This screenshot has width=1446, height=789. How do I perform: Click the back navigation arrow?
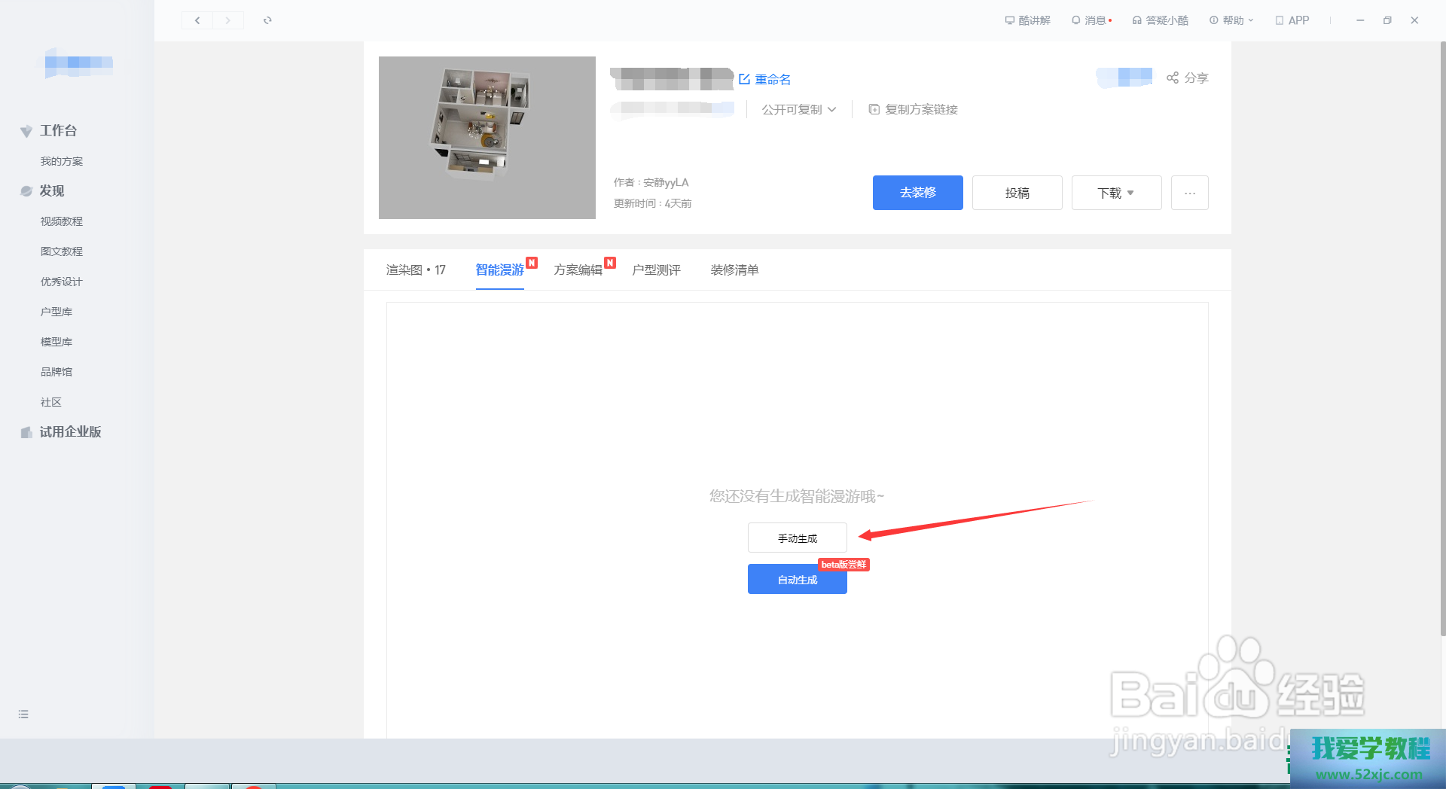197,20
